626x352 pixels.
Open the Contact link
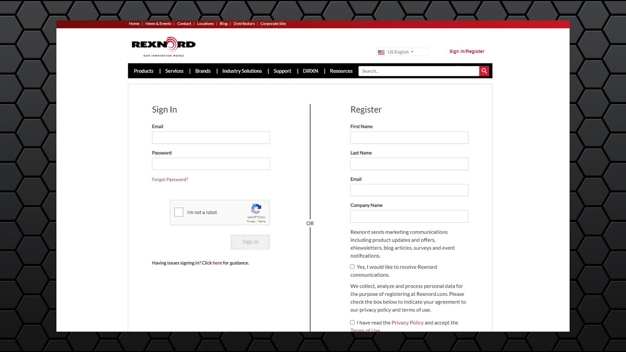tap(184, 23)
